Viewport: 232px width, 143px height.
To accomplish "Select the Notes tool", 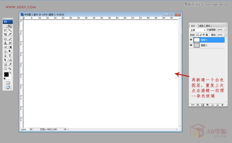I will tap(5, 65).
